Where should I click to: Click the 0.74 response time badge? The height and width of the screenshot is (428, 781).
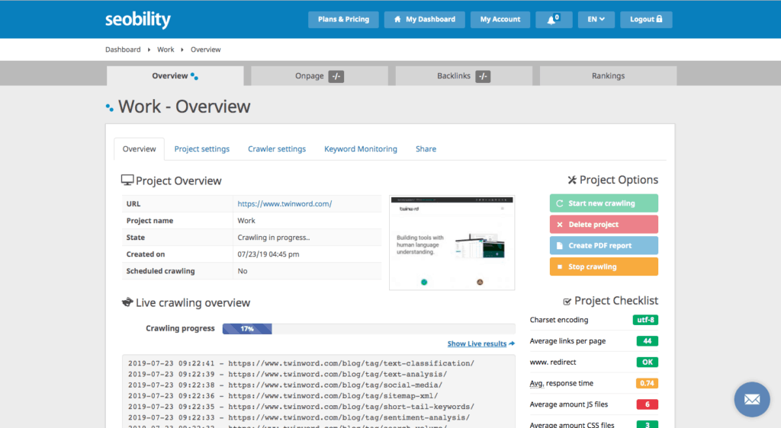[647, 383]
